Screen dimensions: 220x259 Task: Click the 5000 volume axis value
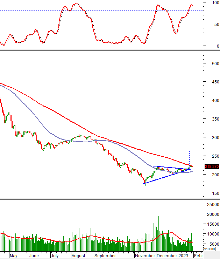click(x=214, y=244)
